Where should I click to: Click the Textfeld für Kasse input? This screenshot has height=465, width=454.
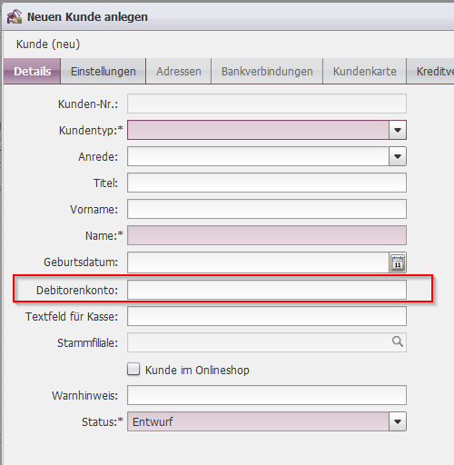[x=267, y=316]
